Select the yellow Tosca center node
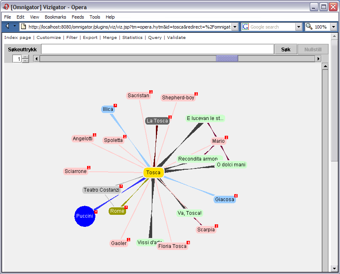Screen dimensions: 340x274 (x=153, y=173)
